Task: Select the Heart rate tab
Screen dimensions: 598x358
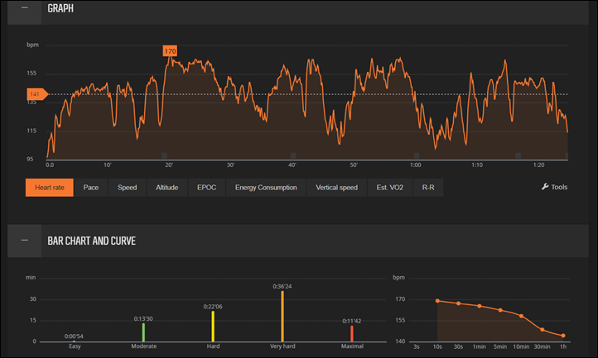Action: tap(50, 188)
